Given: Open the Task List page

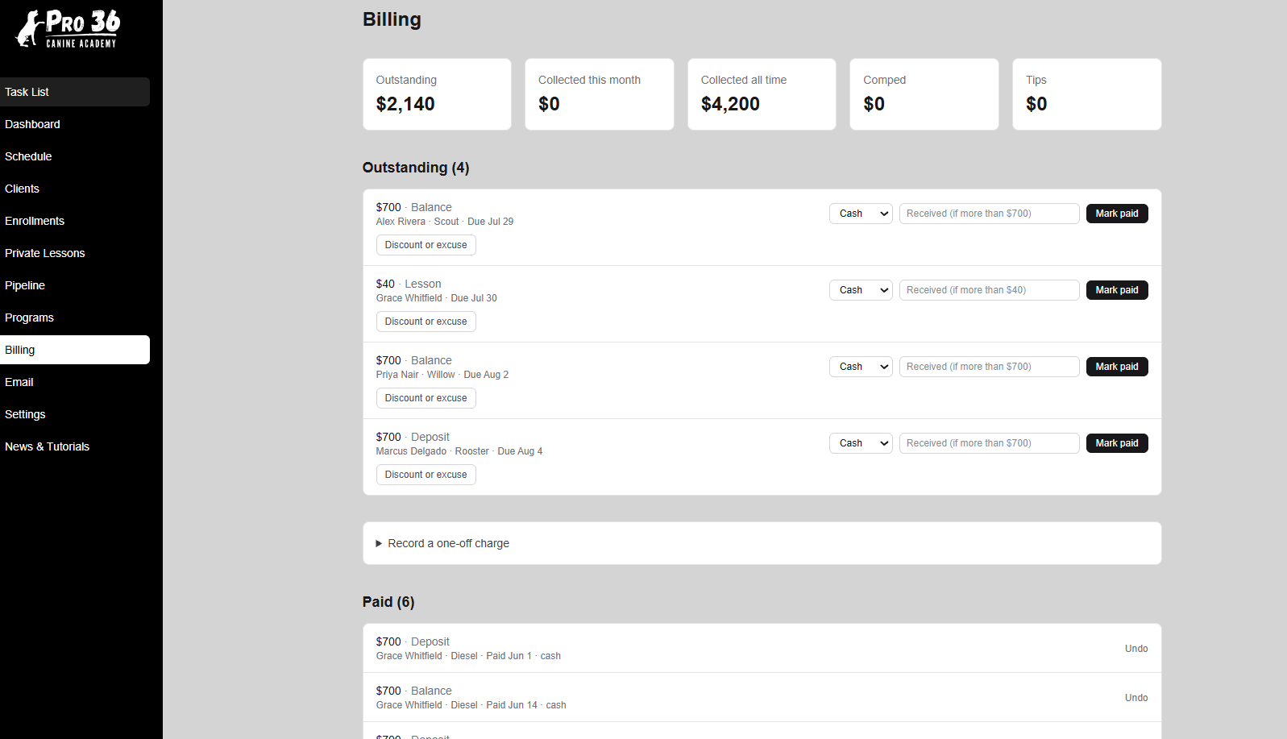Looking at the screenshot, I should pyautogui.click(x=75, y=92).
